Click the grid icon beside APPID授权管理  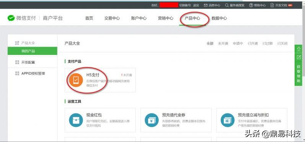tap(17, 73)
